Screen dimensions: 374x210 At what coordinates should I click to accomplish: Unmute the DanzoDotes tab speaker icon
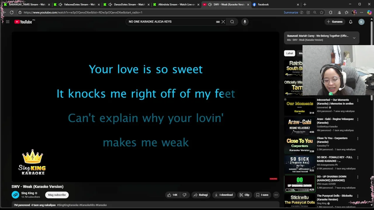tap(110, 4)
